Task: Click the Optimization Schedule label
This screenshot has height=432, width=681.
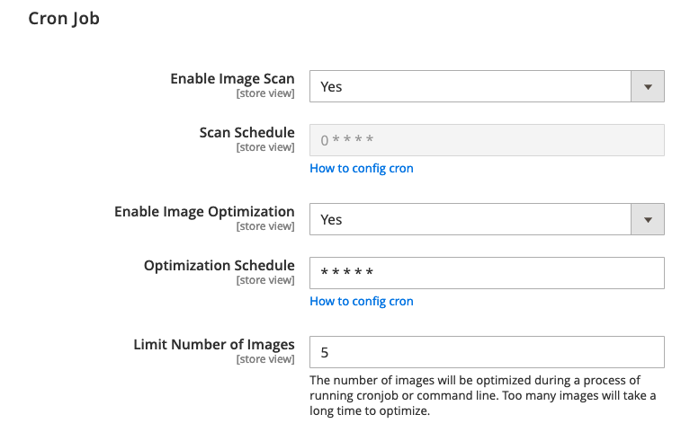Action: pos(219,266)
